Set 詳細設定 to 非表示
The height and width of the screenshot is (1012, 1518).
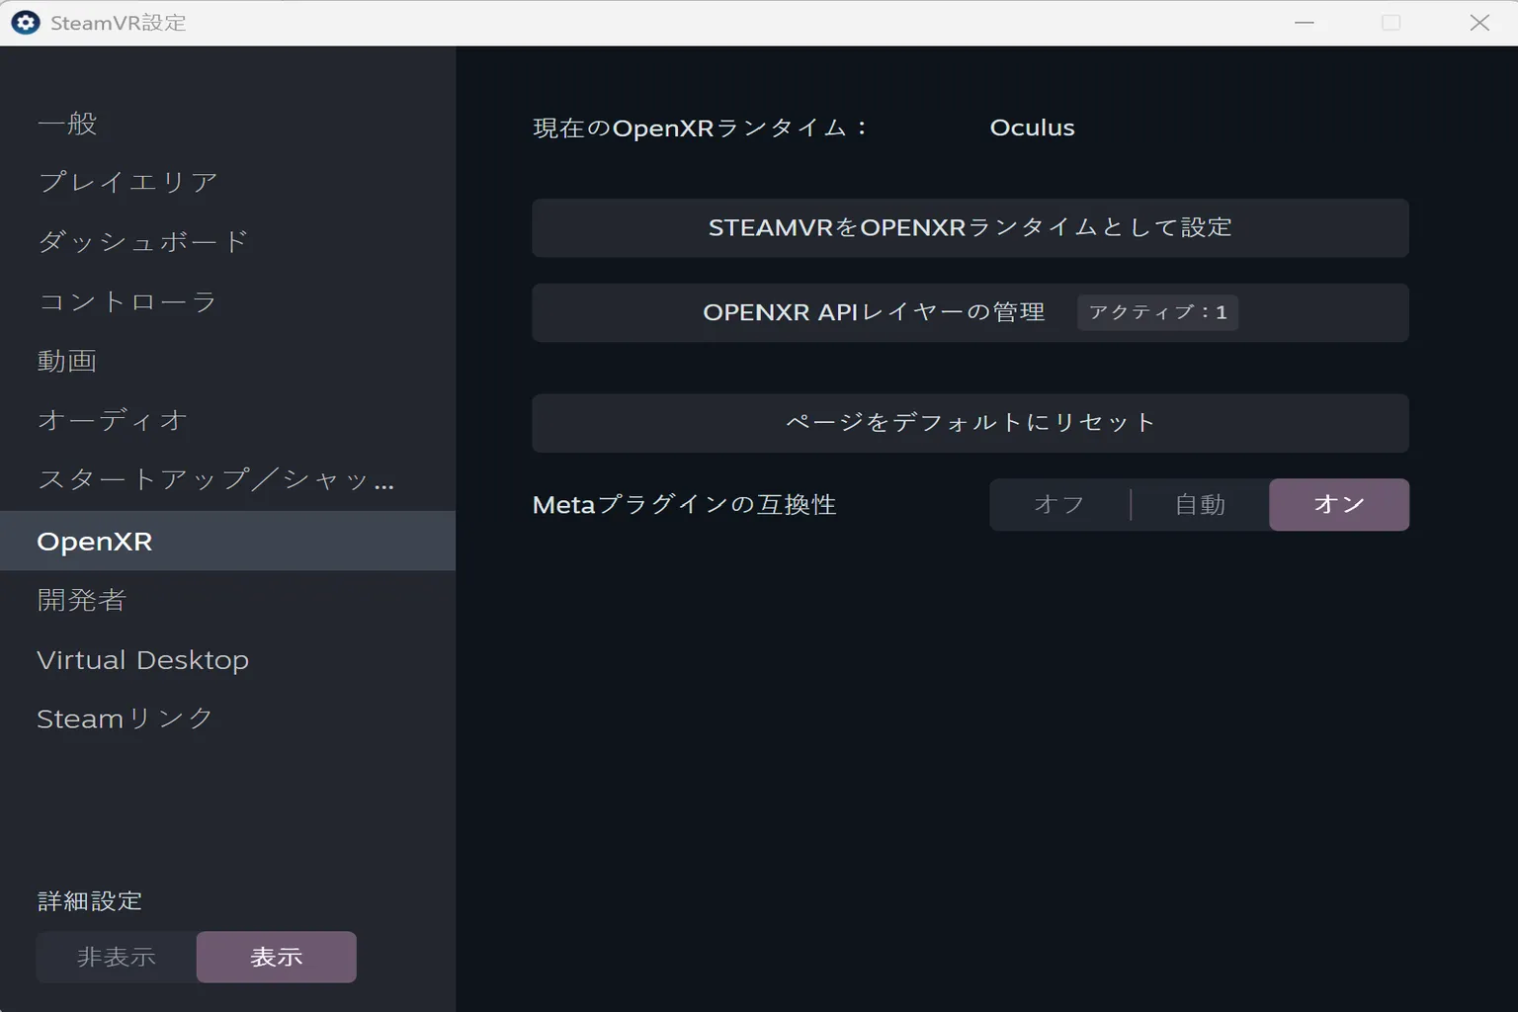[117, 957]
